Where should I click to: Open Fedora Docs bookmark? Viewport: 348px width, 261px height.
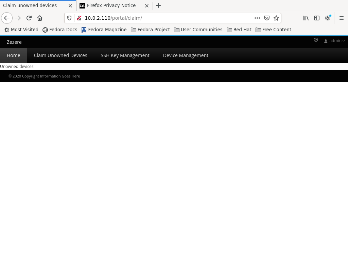tap(60, 30)
